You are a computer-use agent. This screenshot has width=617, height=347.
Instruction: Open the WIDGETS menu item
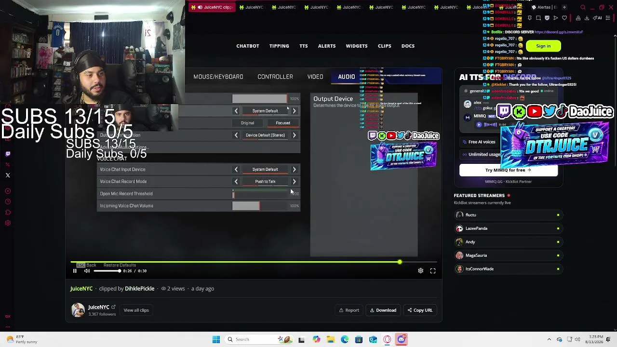pos(357,46)
